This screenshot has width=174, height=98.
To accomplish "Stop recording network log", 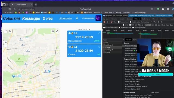I will (x=104, y=22).
